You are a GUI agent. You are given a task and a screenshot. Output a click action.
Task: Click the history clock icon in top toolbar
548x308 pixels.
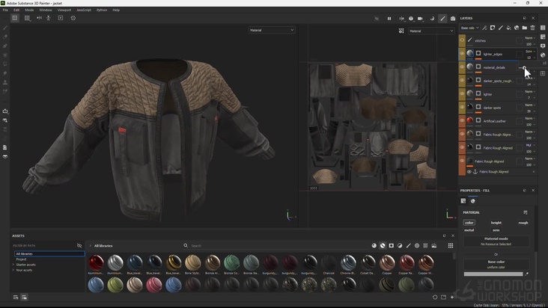(x=73, y=18)
